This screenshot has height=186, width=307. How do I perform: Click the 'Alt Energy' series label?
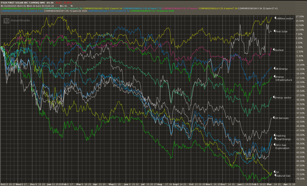coord(282,69)
